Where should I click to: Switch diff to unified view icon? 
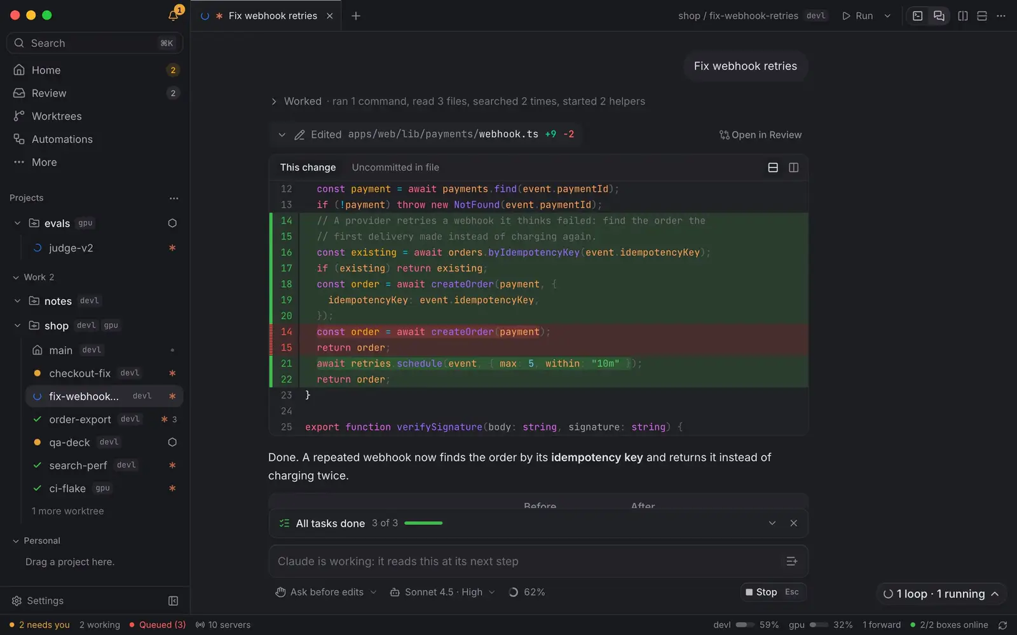pyautogui.click(x=773, y=168)
